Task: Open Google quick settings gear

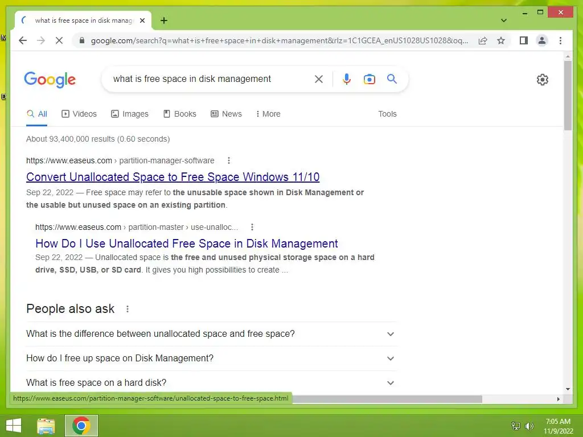Action: pos(543,80)
